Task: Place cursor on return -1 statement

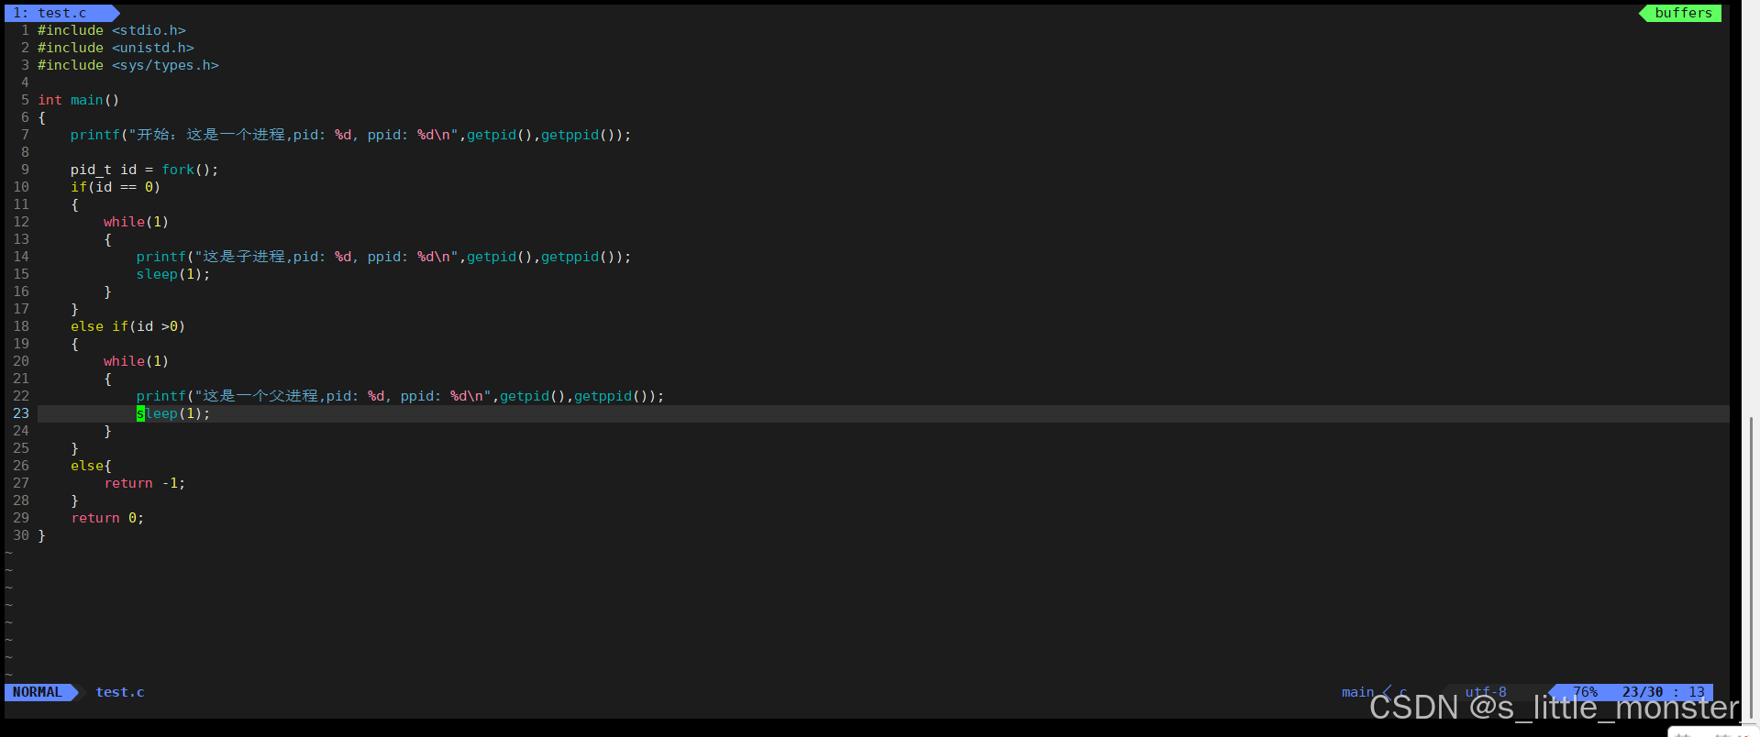Action: click(144, 483)
